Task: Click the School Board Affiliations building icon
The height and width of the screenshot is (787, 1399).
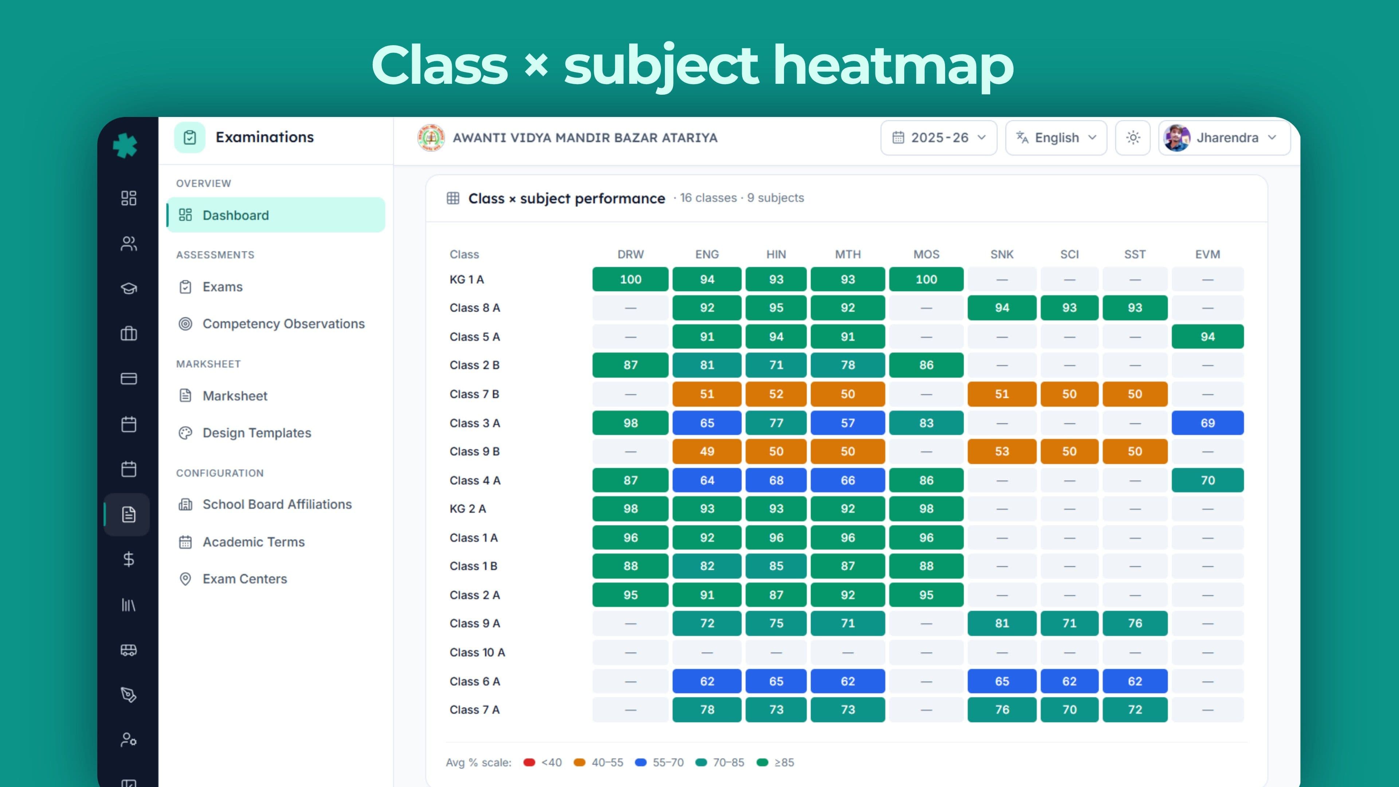Action: tap(185, 505)
